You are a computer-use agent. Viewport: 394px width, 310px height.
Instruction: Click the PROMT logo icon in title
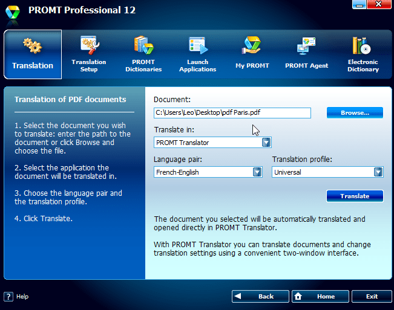[13, 12]
